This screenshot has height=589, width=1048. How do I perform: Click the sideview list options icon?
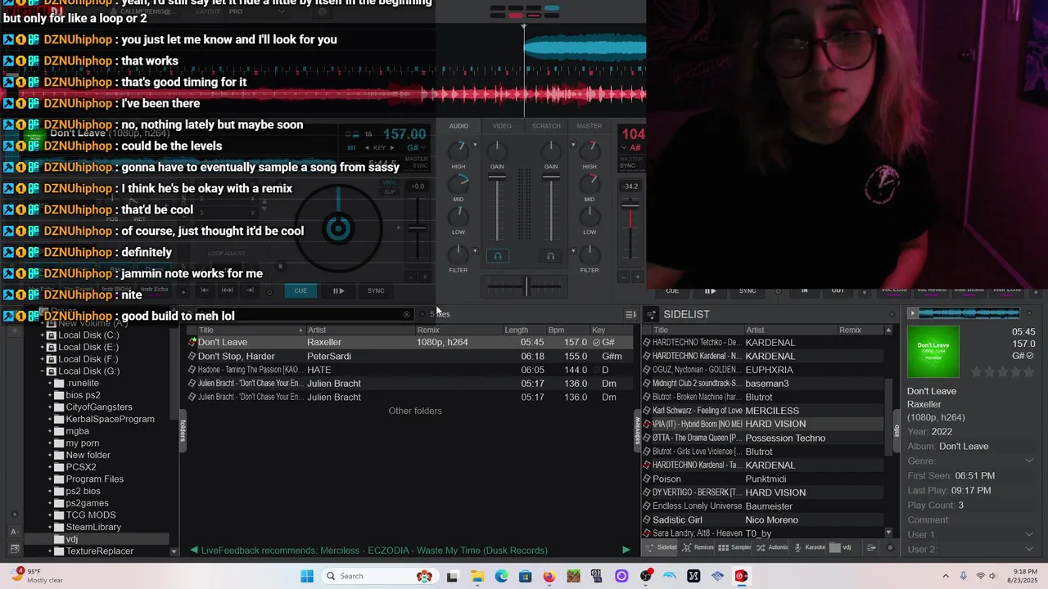[x=872, y=547]
